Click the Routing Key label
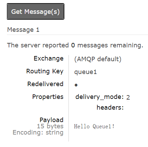Viewport: 148px width, 147px height. [45, 71]
